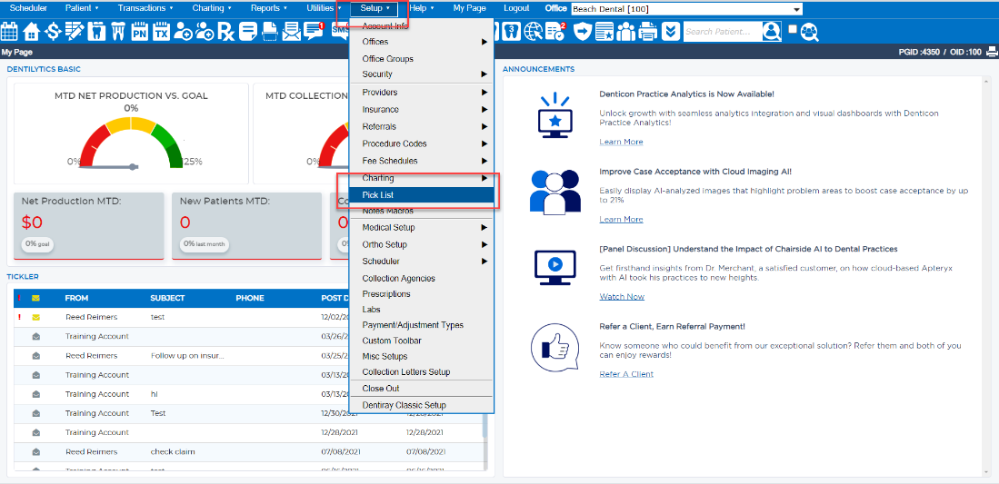Open the scheduler calendar toolbar icon
This screenshot has width=999, height=484.
point(9,31)
